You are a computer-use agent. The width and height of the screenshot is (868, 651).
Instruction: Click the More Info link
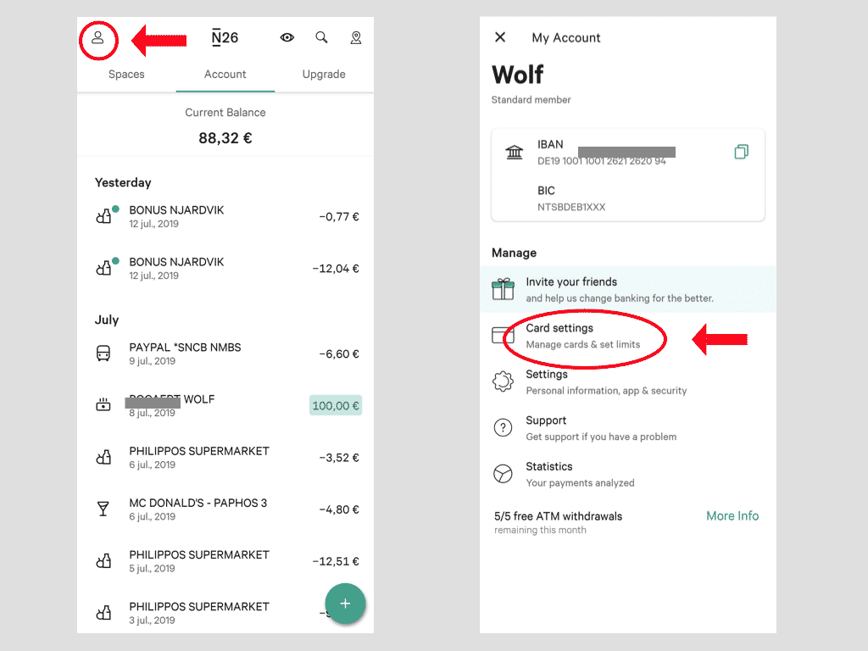732,516
